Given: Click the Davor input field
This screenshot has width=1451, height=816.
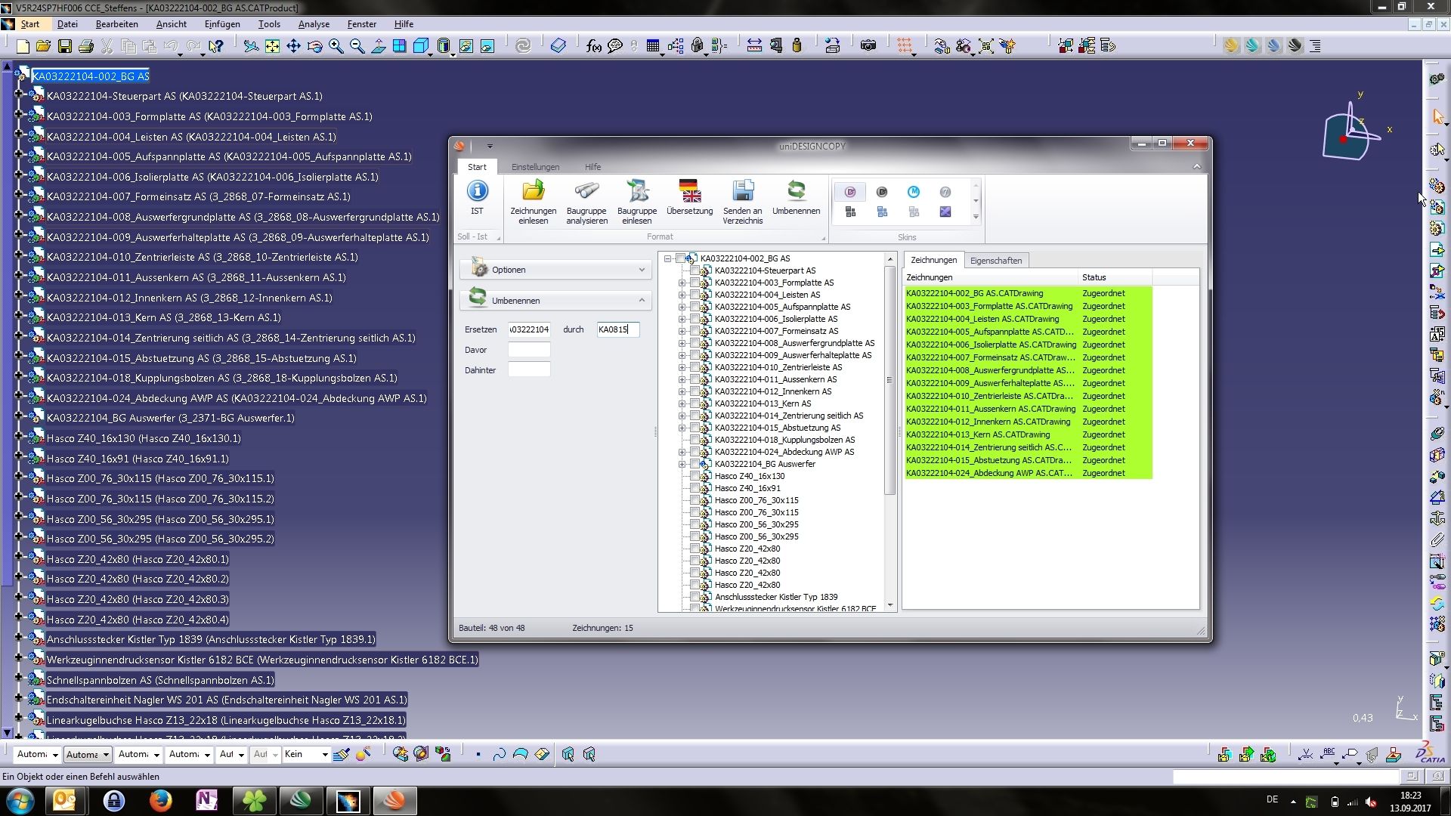Looking at the screenshot, I should [x=529, y=350].
